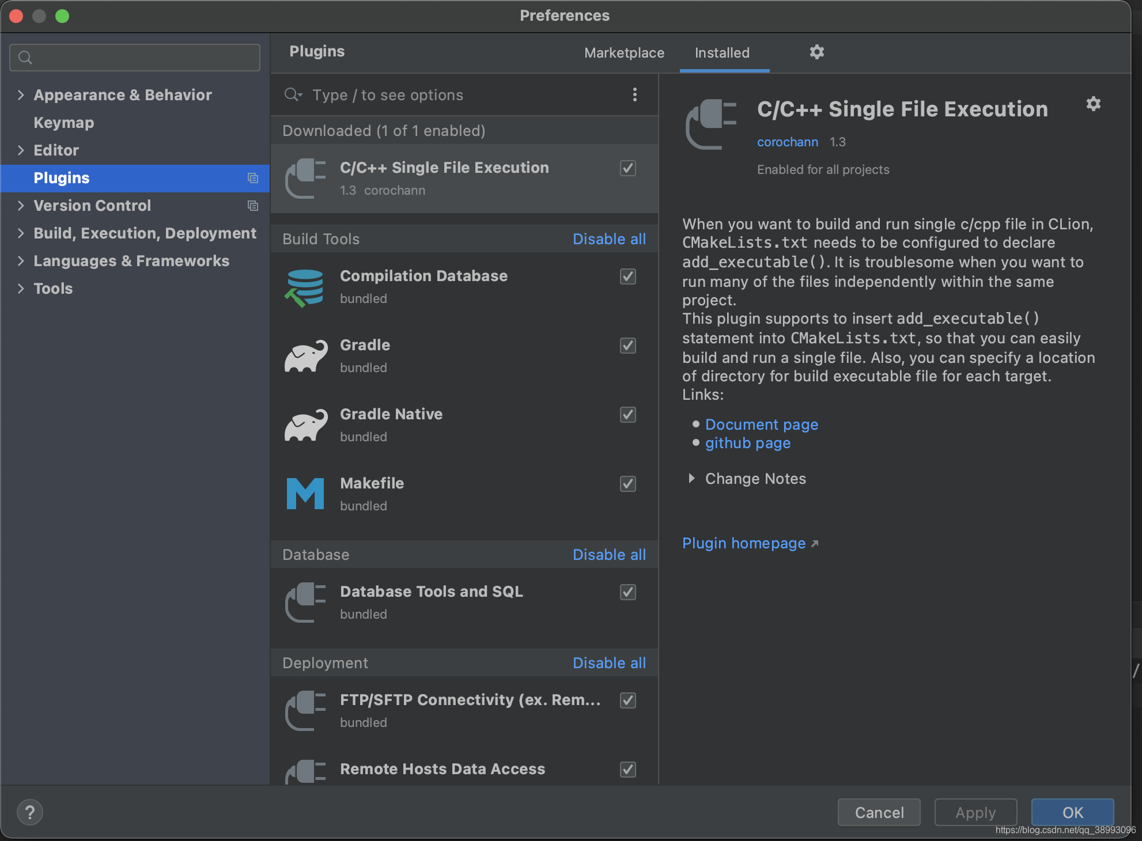
Task: Click the Remote Hosts Data Access plug icon
Action: pos(305,772)
